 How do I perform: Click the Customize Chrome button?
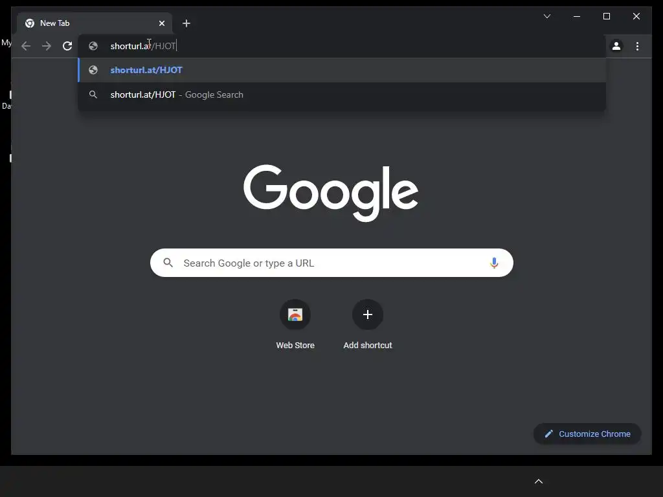(587, 434)
